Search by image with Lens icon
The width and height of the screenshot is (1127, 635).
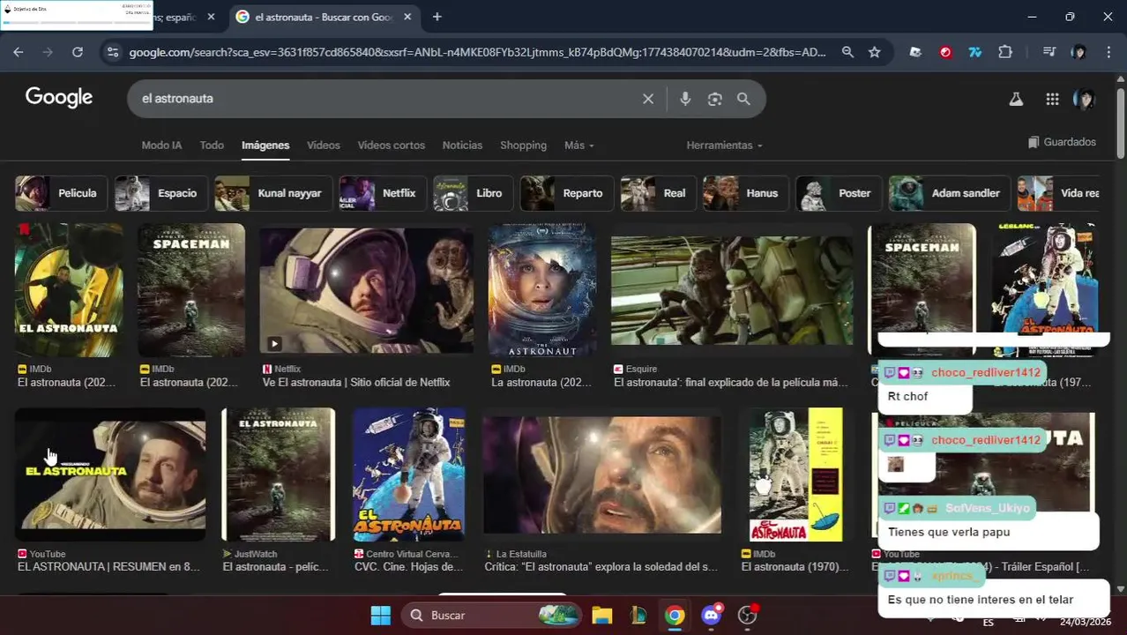714,99
